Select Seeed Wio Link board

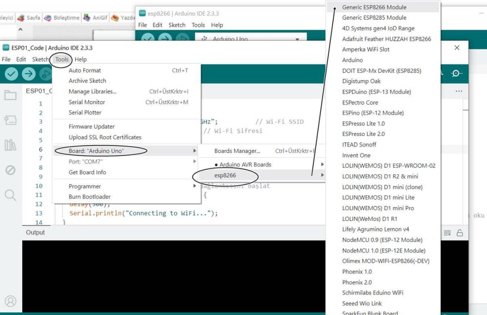point(383,303)
